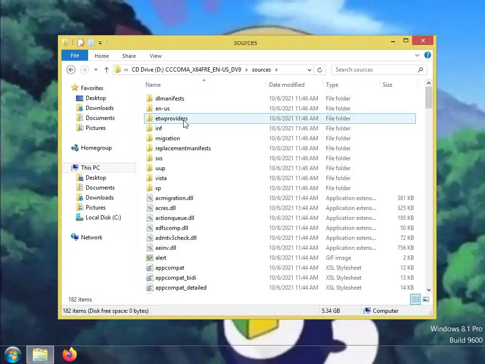
Task: Click the CD Drive (D:) breadcrumb
Action: [186, 70]
